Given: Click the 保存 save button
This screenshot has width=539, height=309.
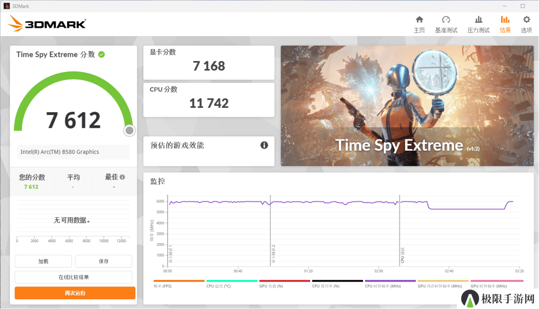Looking at the screenshot, I should pos(104,261).
